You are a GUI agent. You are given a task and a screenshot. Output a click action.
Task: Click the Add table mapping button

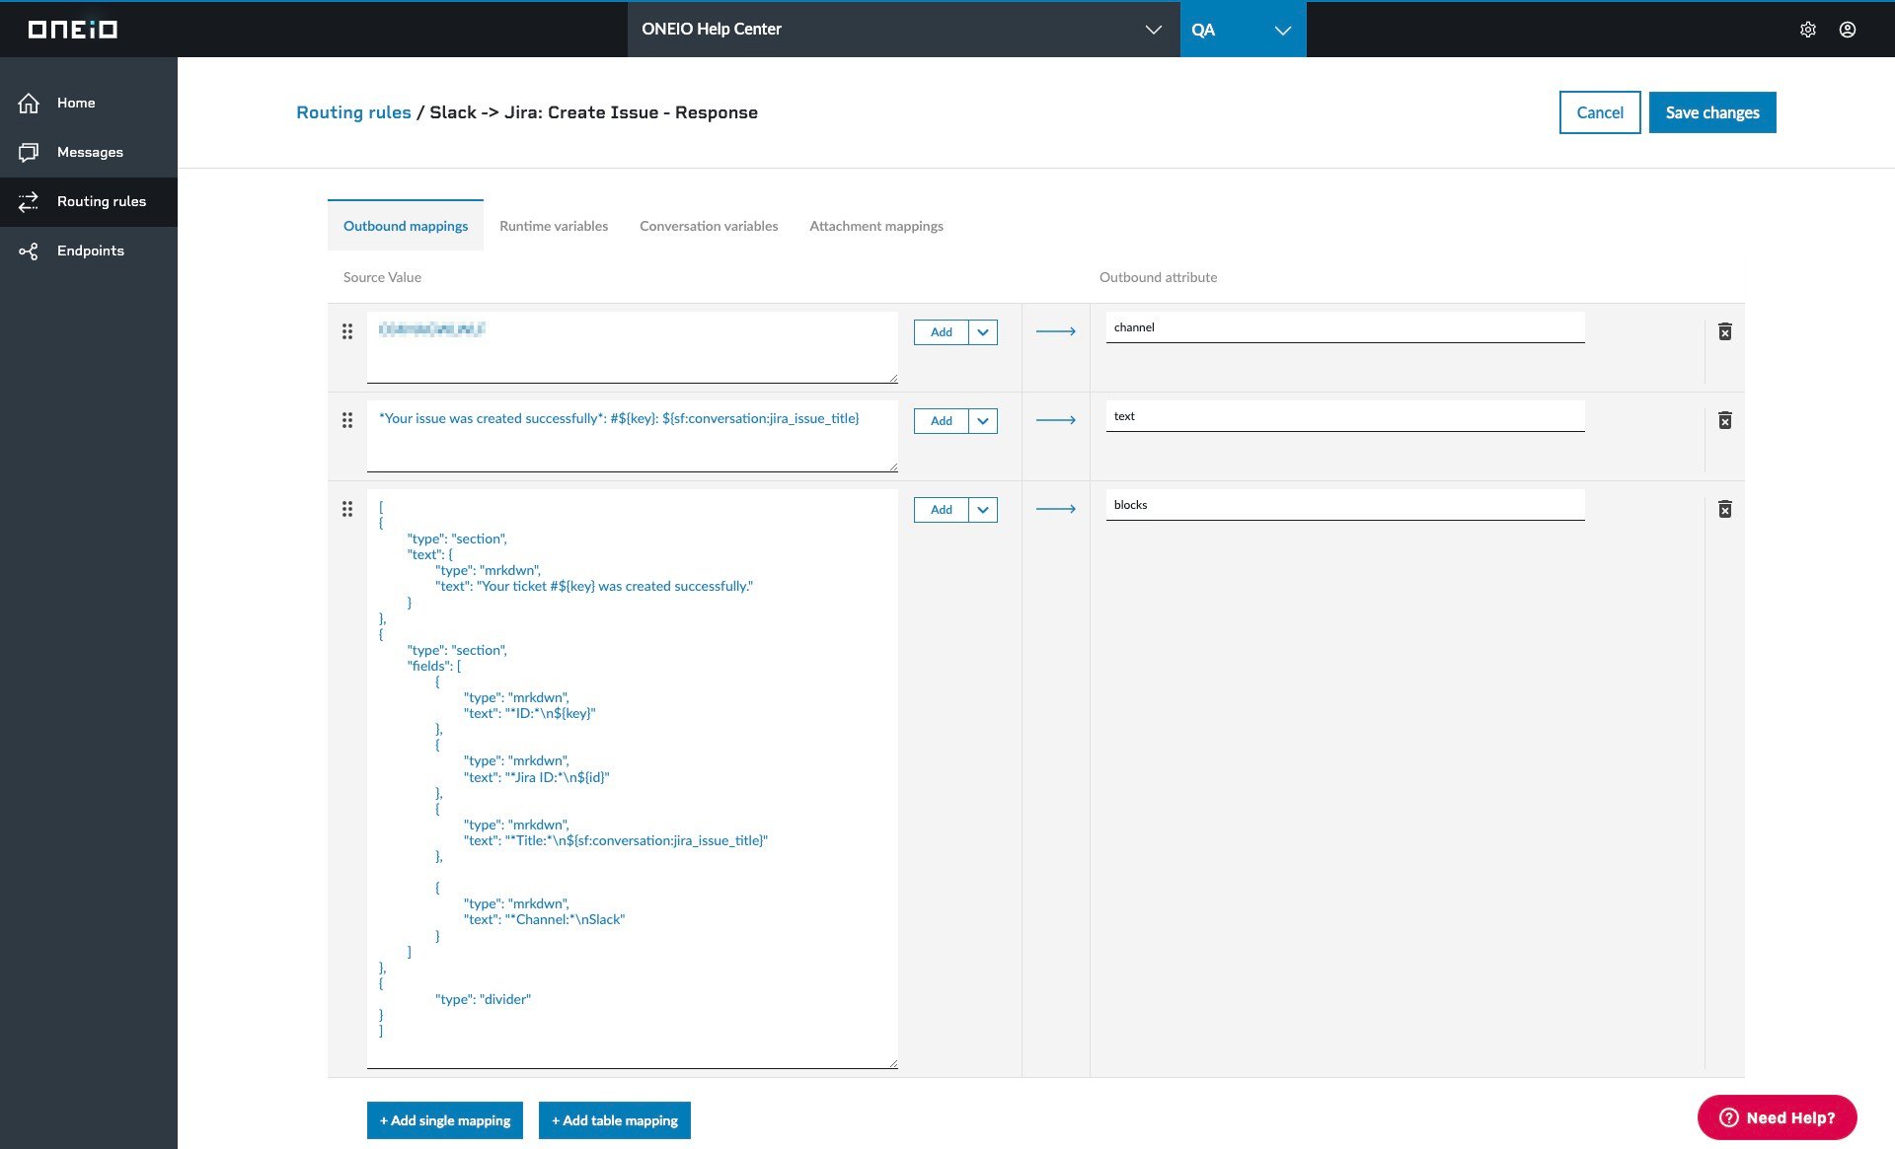[x=614, y=1119]
